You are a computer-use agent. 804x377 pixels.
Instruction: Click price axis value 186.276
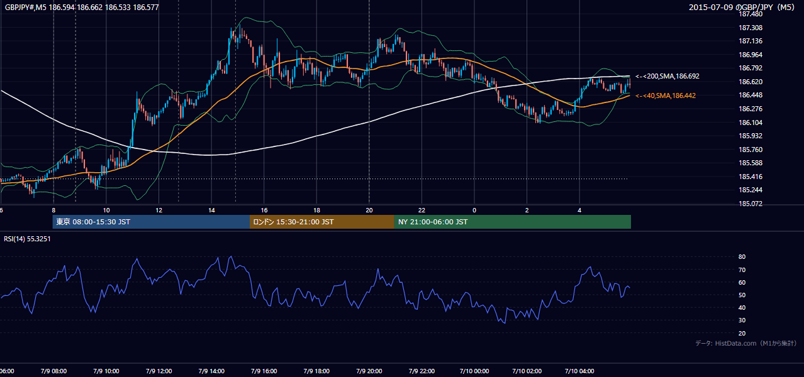[750, 109]
